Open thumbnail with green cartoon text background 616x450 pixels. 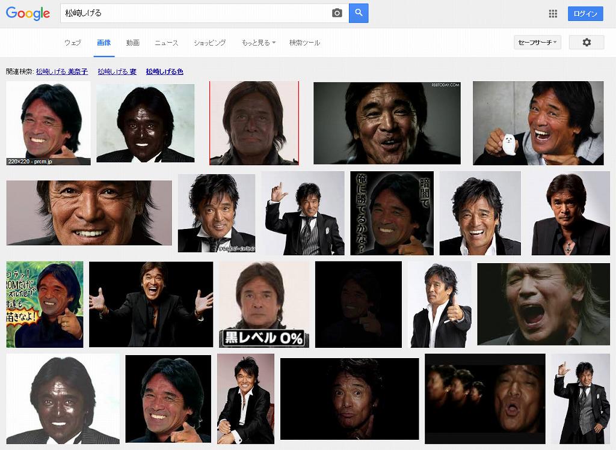(45, 305)
